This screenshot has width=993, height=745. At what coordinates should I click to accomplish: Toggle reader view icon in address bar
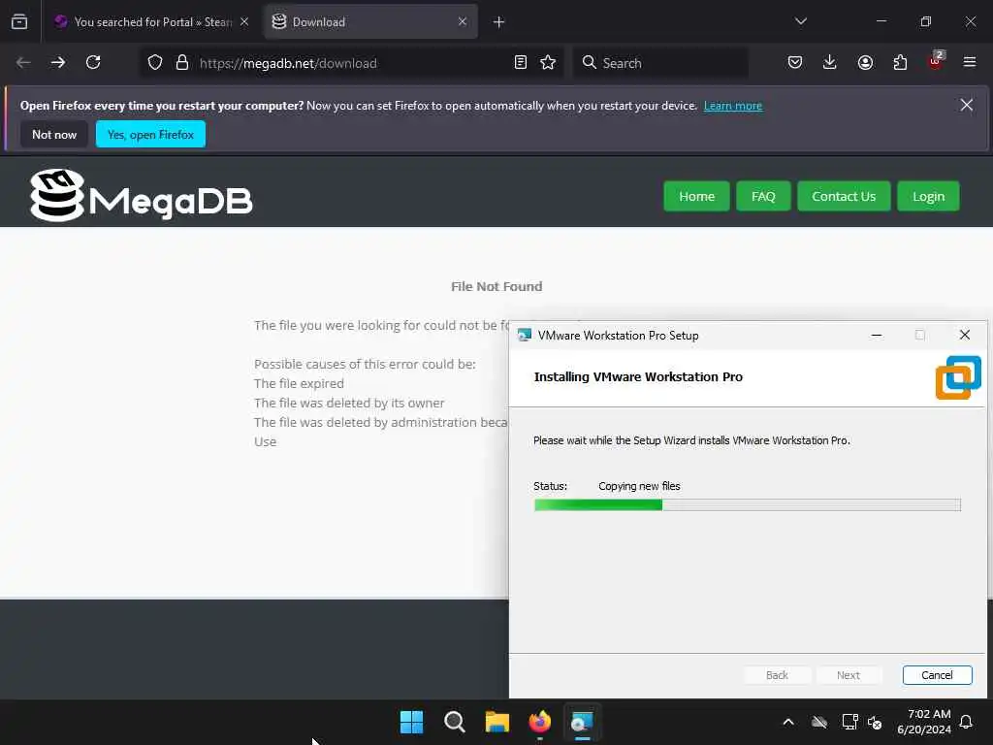click(x=521, y=63)
